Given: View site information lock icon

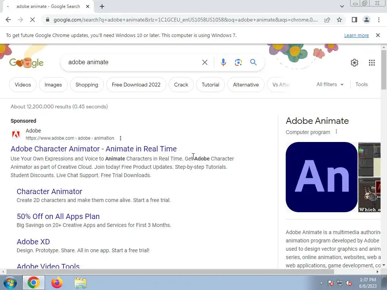Looking at the screenshot, I should [48, 20].
